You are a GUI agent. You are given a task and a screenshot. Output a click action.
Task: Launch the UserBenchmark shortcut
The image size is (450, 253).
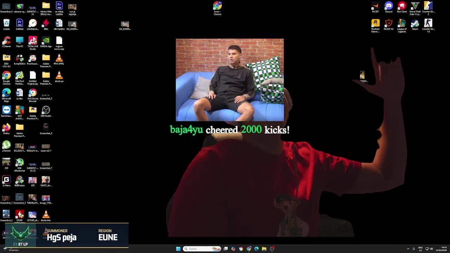(33, 25)
